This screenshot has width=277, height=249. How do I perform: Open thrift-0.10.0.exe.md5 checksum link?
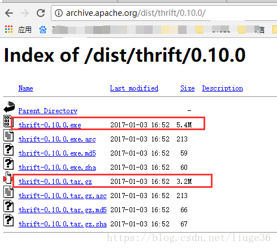click(x=57, y=153)
